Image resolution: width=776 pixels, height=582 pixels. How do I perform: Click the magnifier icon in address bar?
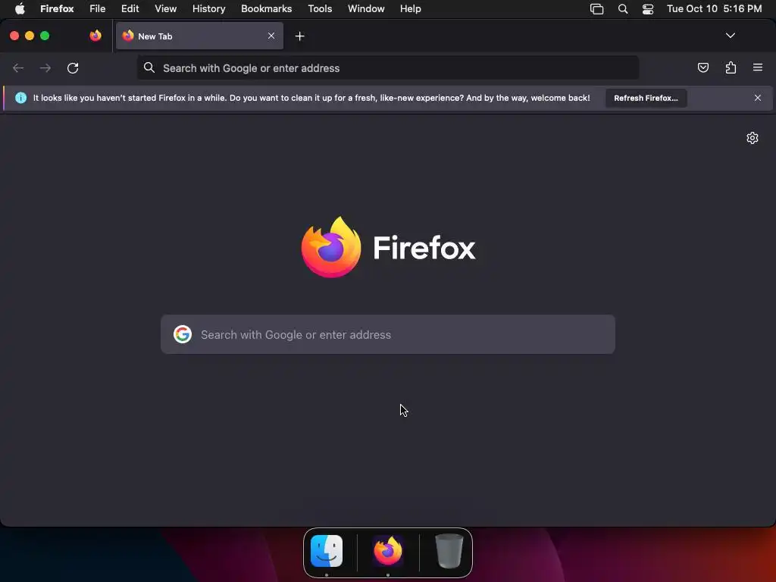pyautogui.click(x=149, y=67)
